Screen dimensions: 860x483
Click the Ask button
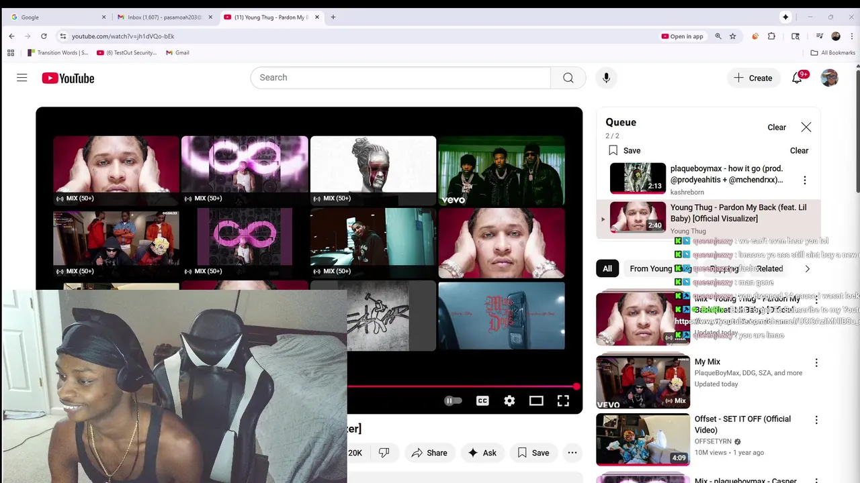click(x=482, y=453)
